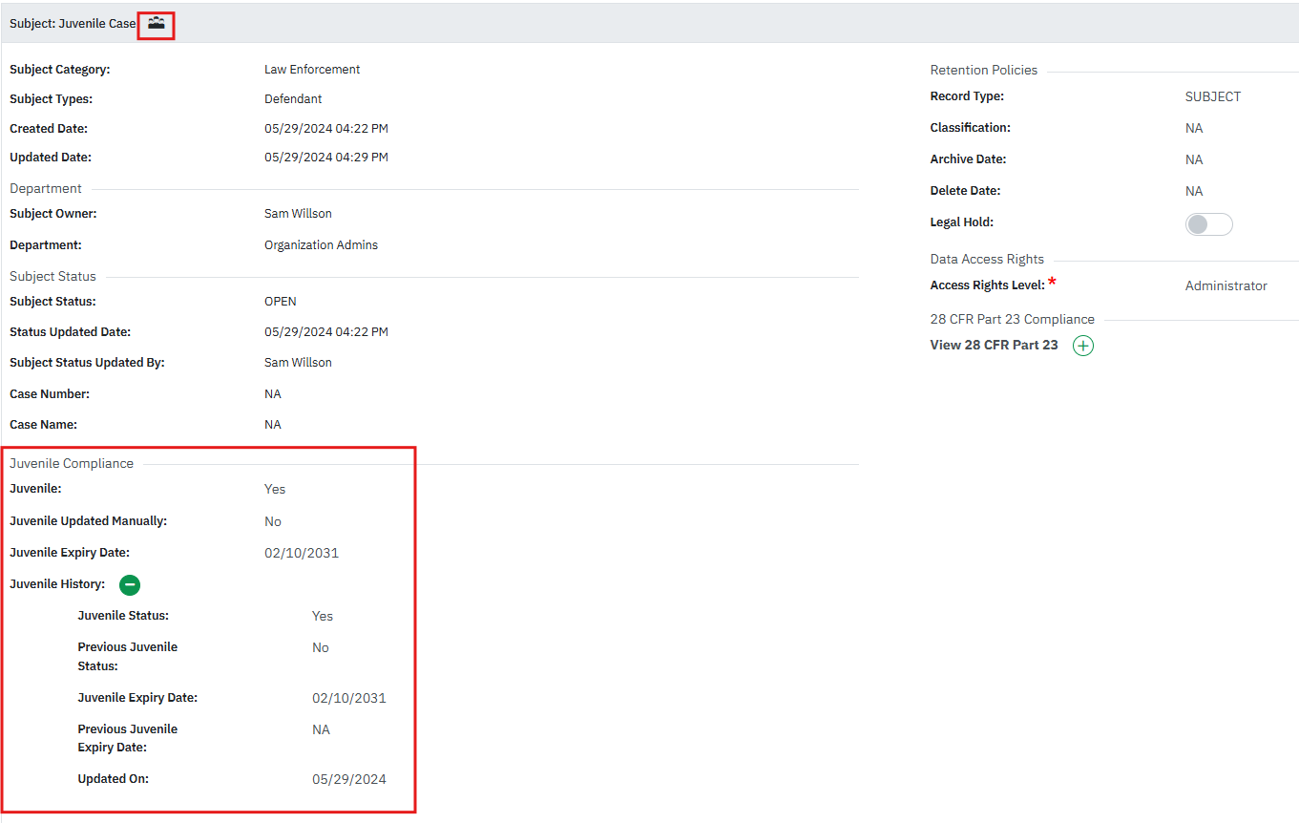Click Subject Status Updated By value 'Sam Willson'

[298, 362]
